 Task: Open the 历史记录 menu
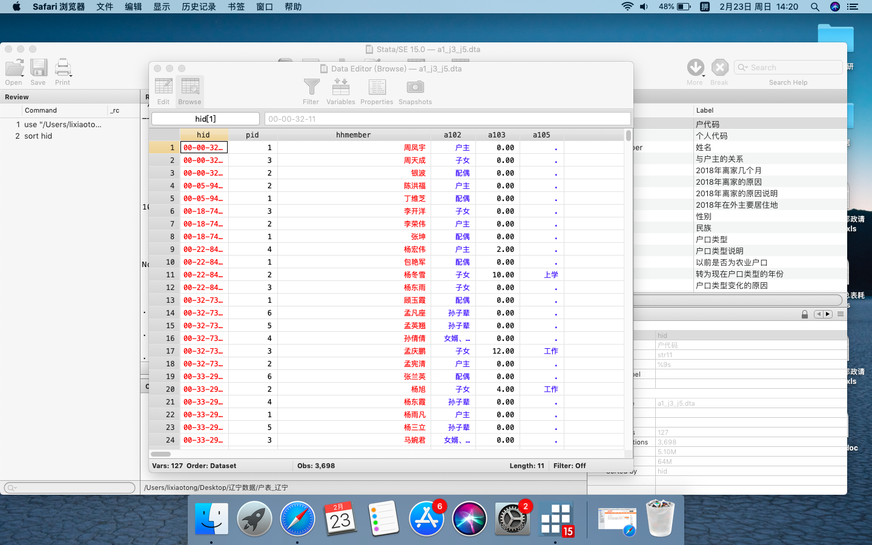click(199, 7)
